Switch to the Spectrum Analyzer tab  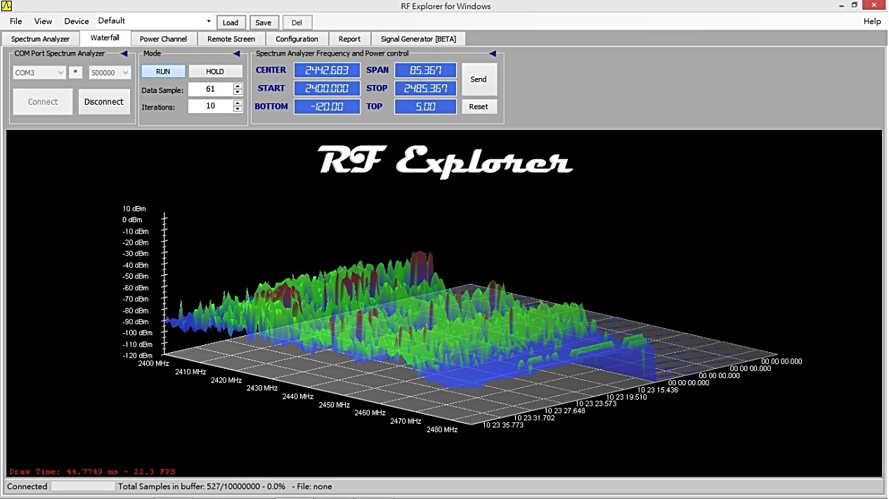[x=41, y=39]
